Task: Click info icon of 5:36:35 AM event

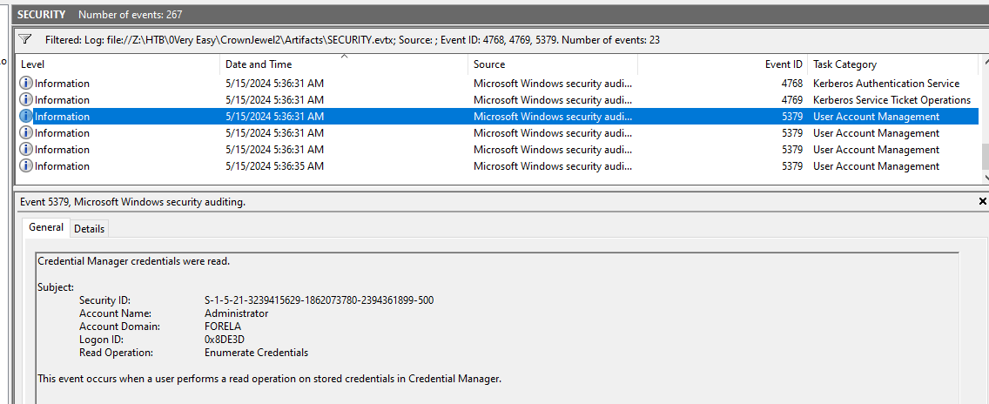Action: (x=26, y=166)
